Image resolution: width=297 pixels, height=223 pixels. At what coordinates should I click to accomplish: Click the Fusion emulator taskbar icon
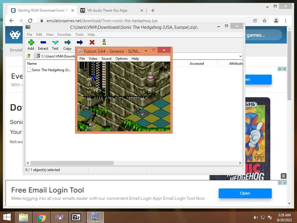point(95,217)
